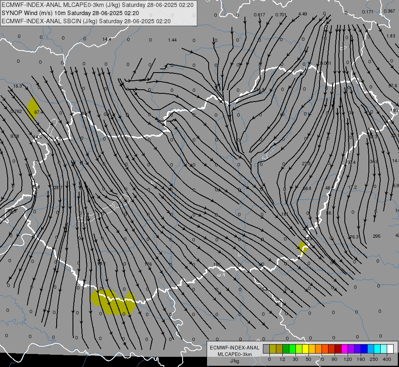Click the MLCAPE0-3km title line
This screenshot has width=399, height=367.
pyautogui.click(x=97, y=5)
